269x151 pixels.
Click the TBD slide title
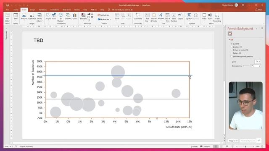click(38, 40)
